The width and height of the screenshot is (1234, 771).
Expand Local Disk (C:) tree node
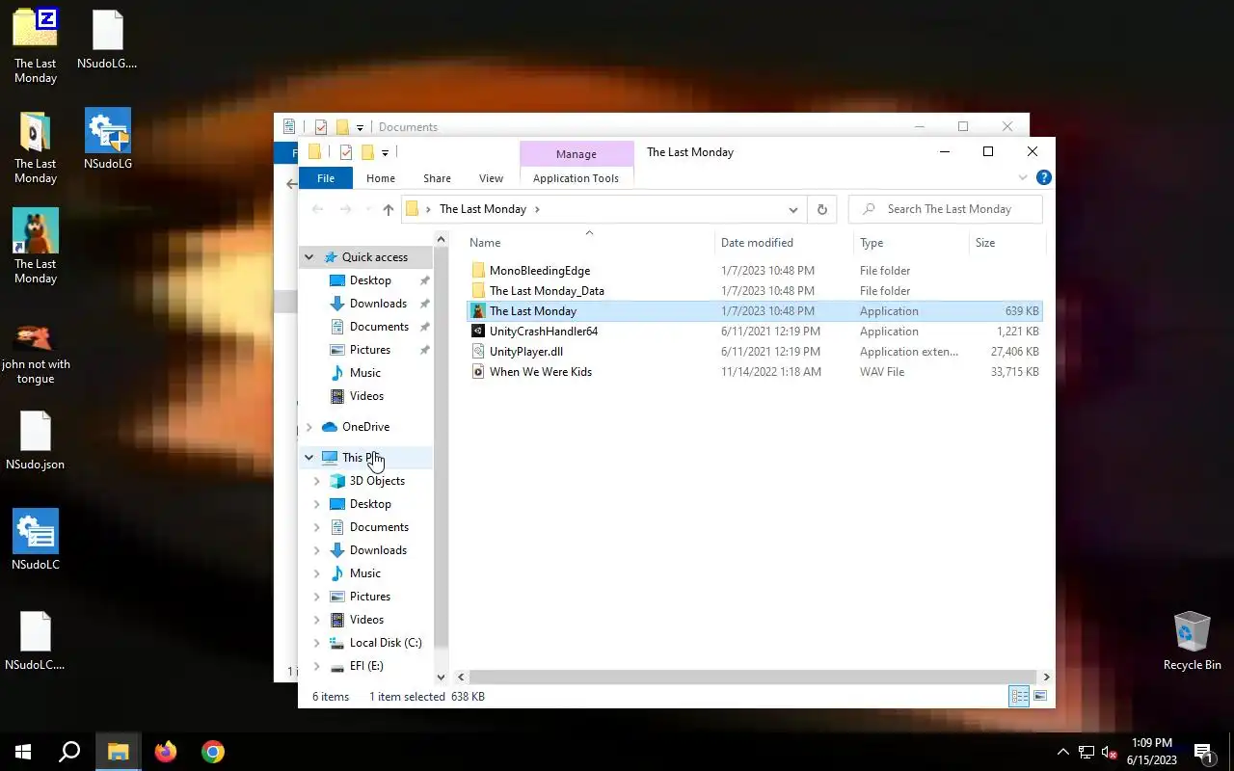316,643
